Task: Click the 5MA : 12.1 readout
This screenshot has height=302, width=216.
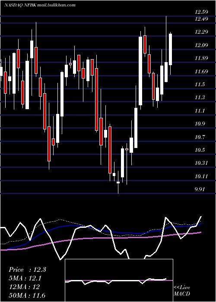Action: [25, 278]
